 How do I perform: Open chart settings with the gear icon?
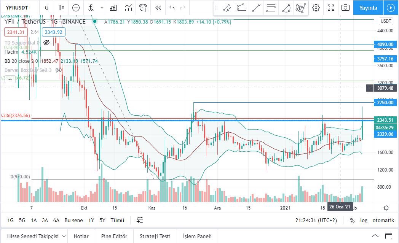pos(316,8)
